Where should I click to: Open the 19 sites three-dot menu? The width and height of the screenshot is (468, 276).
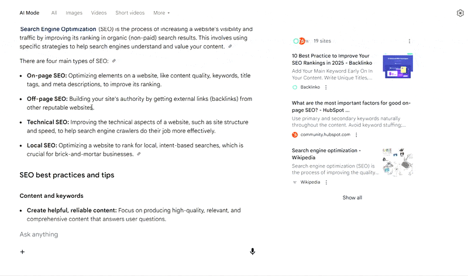click(x=409, y=41)
